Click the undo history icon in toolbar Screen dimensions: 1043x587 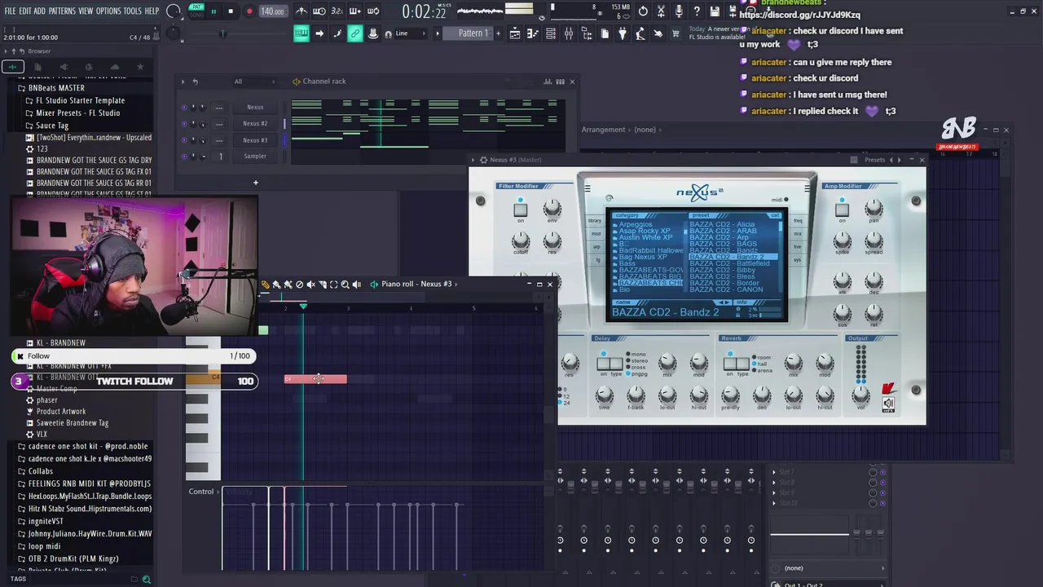[643, 11]
